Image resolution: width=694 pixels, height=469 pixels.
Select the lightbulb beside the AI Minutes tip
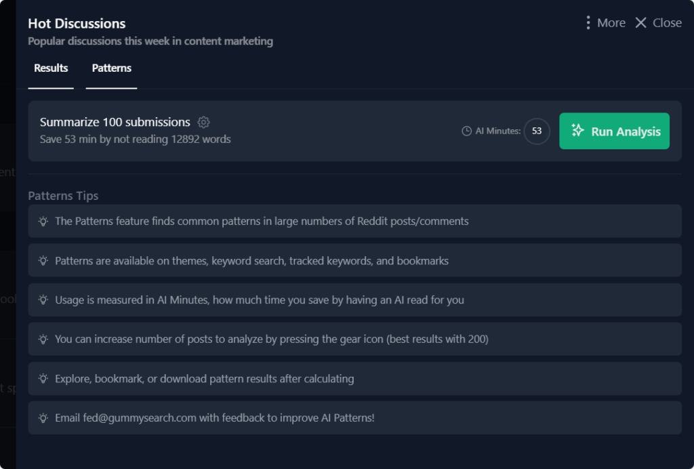point(43,300)
